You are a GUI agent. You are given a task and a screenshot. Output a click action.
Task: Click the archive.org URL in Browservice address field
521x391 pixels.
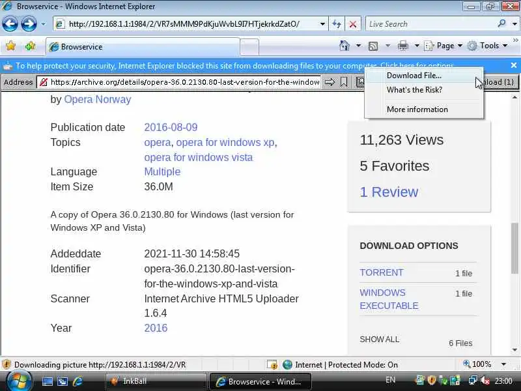click(x=185, y=82)
